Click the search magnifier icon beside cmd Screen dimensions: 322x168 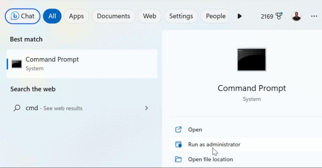click(17, 108)
